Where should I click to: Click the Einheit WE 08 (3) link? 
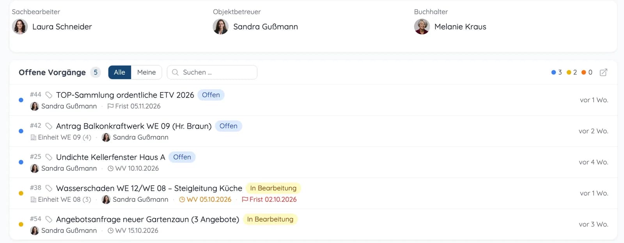coord(61,200)
